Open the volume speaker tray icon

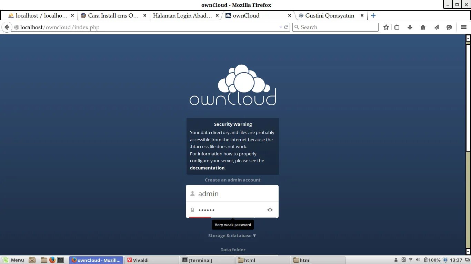pos(418,260)
